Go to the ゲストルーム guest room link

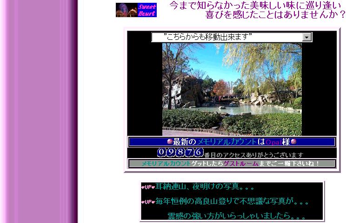pos(240,164)
